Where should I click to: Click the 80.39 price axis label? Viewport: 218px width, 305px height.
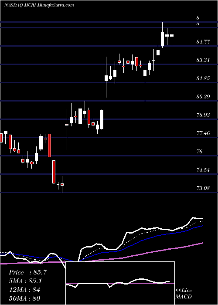point(203,96)
